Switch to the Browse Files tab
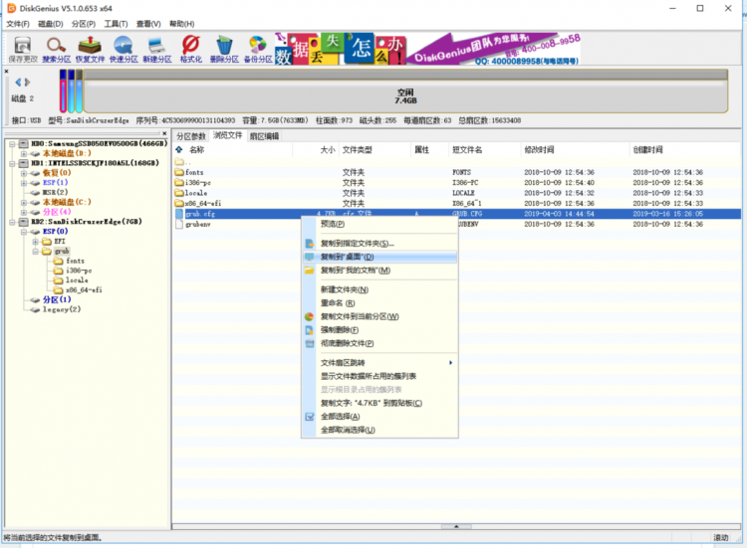 click(x=228, y=135)
